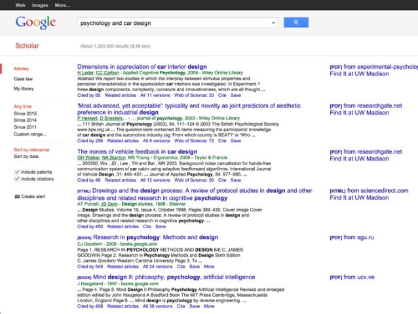The width and height of the screenshot is (418, 314).
Task: Open My library in the sidebar
Action: click(24, 88)
